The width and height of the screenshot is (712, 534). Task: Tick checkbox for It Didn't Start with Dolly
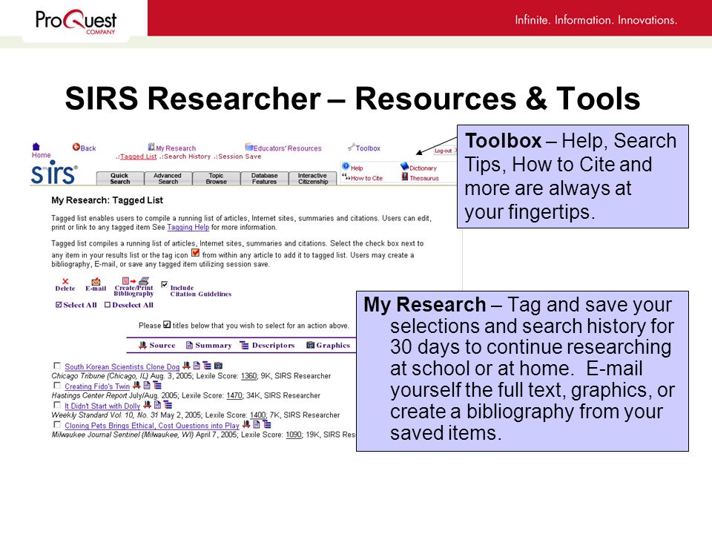click(x=57, y=405)
